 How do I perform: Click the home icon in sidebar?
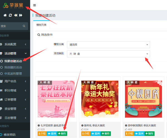(x=5, y=15)
